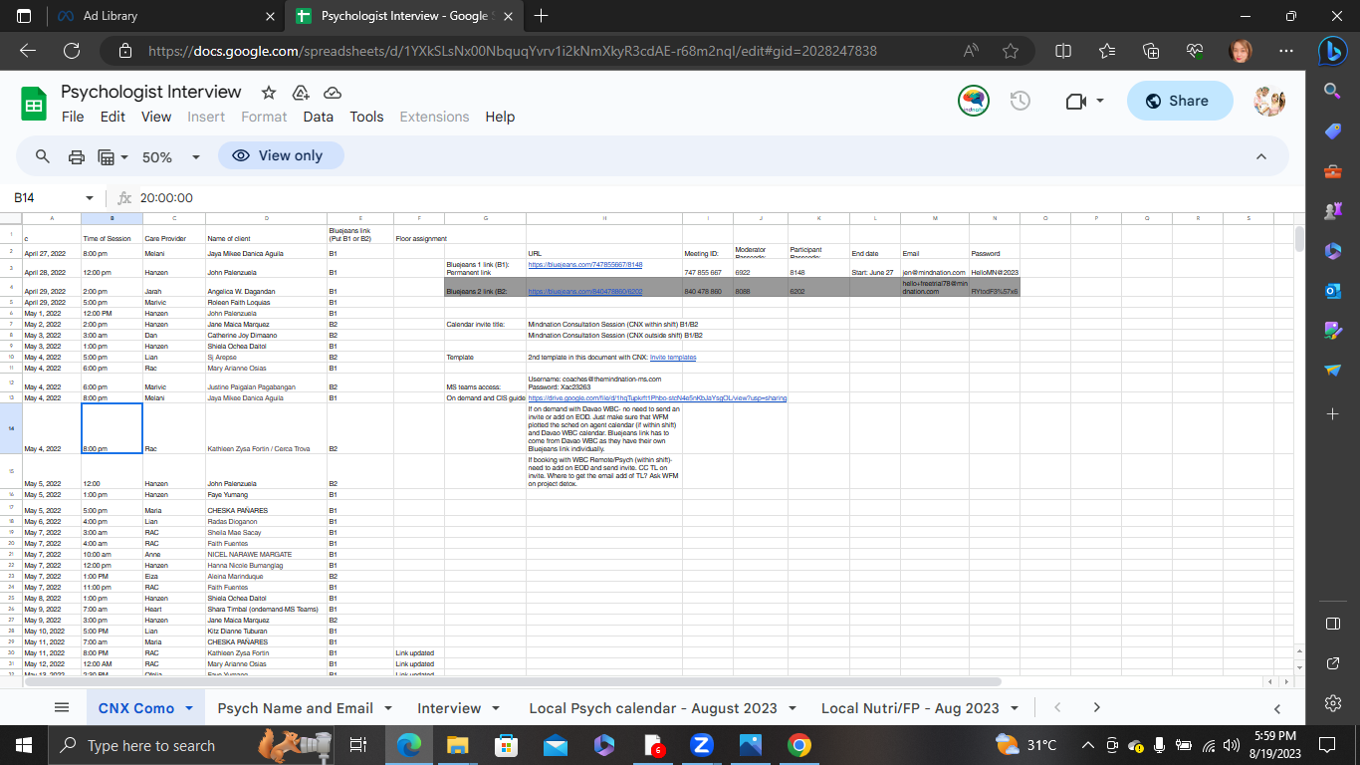This screenshot has width=1360, height=765.
Task: Select column D header
Action: click(x=267, y=218)
